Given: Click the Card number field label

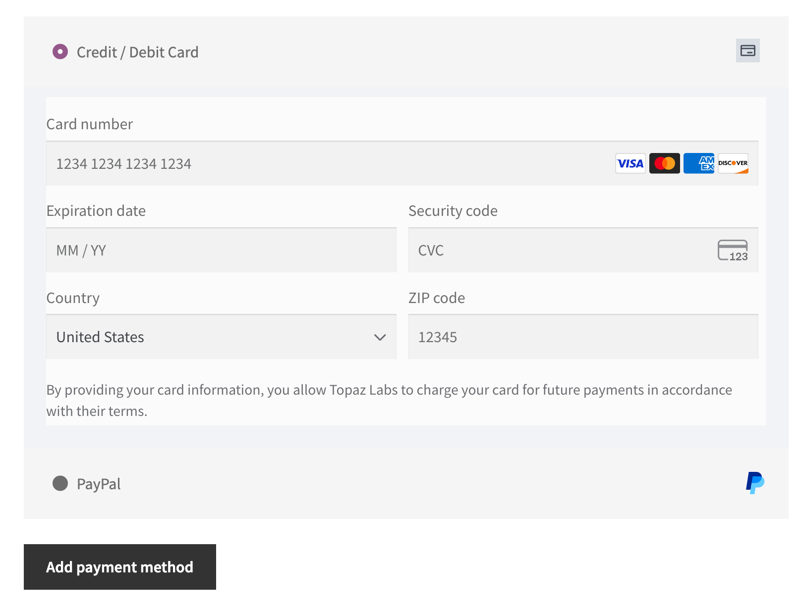Looking at the screenshot, I should point(90,124).
